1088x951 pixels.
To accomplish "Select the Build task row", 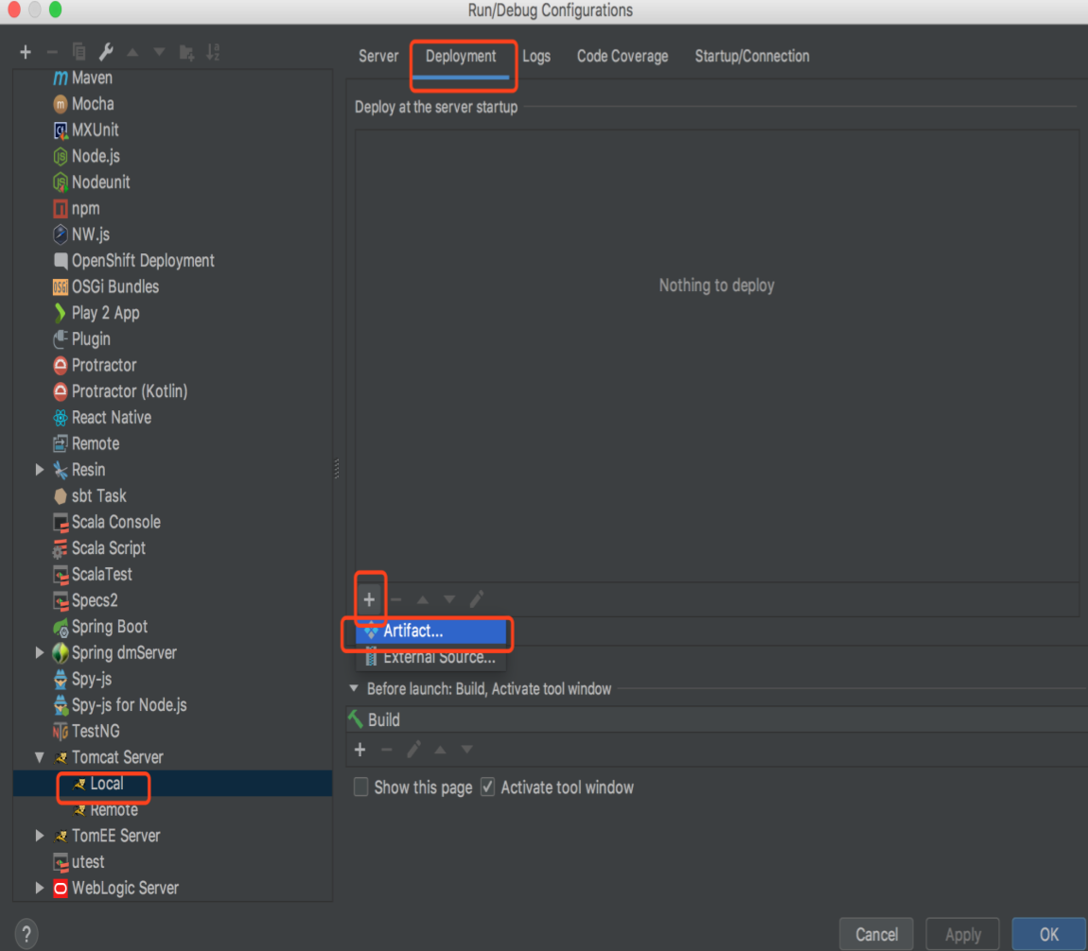I will [x=716, y=719].
